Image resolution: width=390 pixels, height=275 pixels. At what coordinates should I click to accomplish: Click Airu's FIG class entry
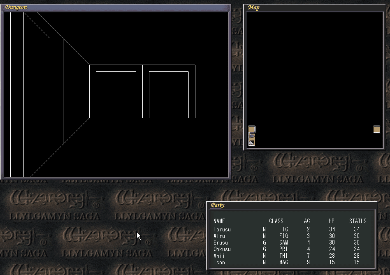[284, 236]
